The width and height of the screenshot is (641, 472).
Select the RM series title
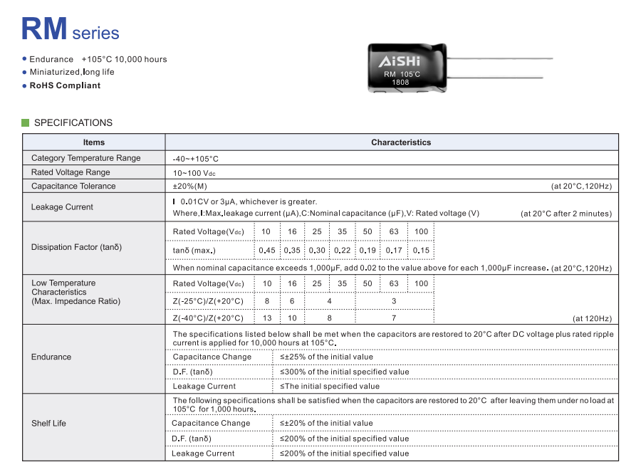[x=70, y=30]
